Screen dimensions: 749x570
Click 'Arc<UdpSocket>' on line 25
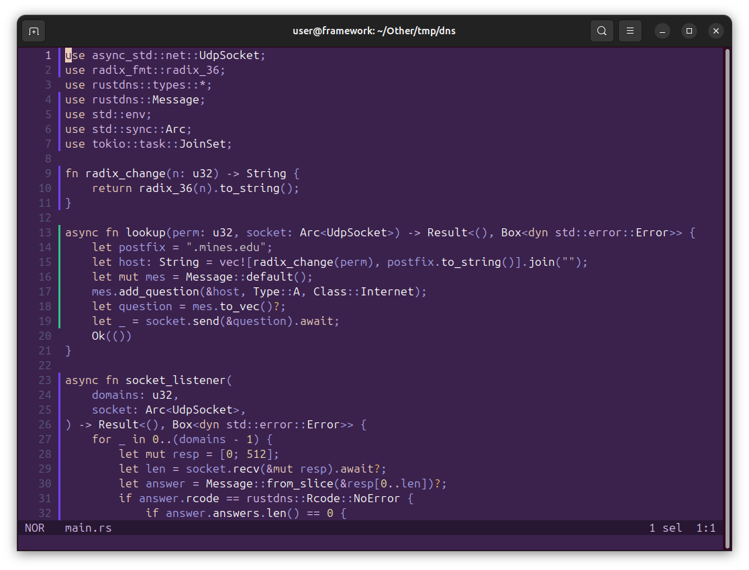193,410
